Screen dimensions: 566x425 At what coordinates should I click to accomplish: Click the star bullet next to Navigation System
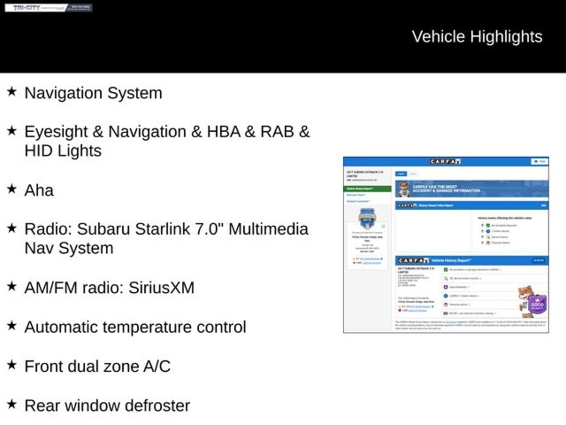coord(12,92)
